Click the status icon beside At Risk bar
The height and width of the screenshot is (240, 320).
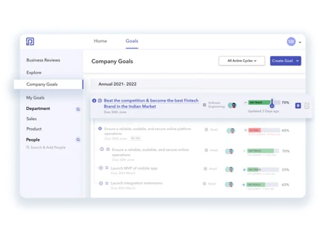click(246, 130)
